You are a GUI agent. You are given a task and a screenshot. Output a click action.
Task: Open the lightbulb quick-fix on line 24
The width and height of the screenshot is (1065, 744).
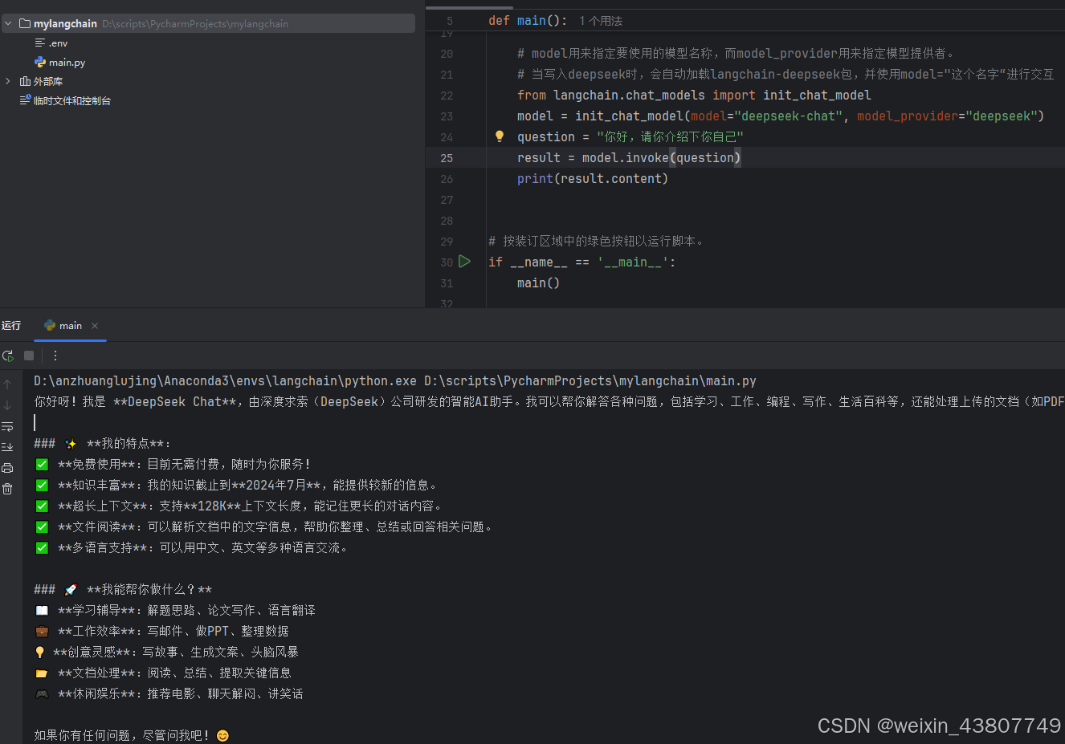point(500,136)
